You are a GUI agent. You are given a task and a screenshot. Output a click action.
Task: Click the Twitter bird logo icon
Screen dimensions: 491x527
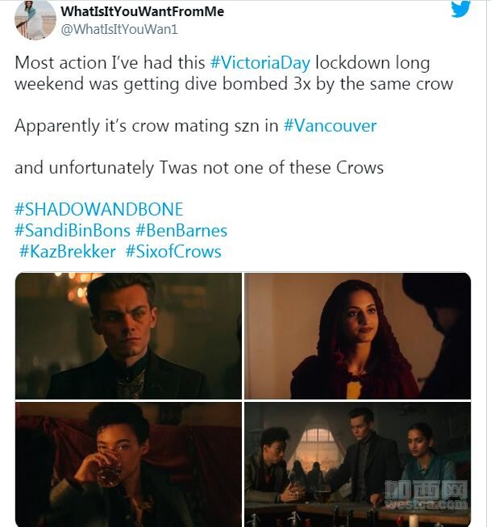click(x=460, y=9)
